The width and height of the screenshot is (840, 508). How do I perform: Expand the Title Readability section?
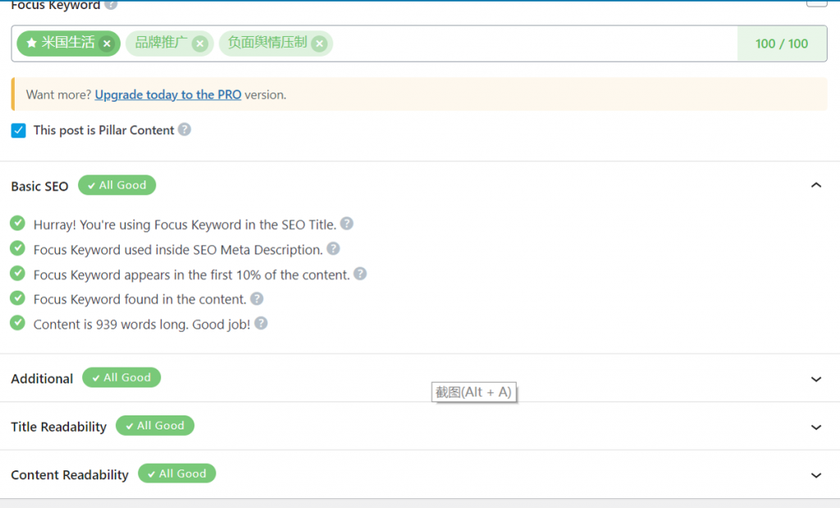816,427
